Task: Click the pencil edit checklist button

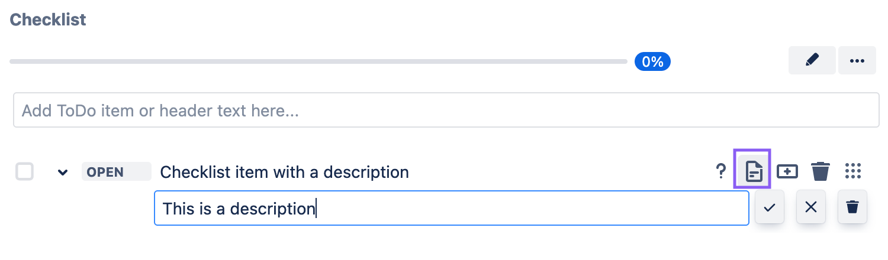Action: [x=812, y=60]
